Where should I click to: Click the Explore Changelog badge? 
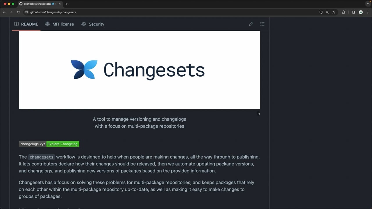[63, 144]
